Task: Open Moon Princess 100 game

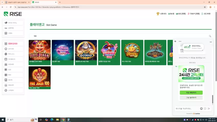Action: (x=63, y=52)
